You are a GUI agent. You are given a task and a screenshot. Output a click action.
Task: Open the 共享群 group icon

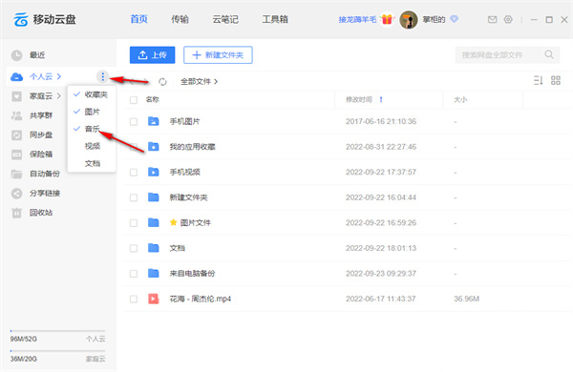coord(16,115)
